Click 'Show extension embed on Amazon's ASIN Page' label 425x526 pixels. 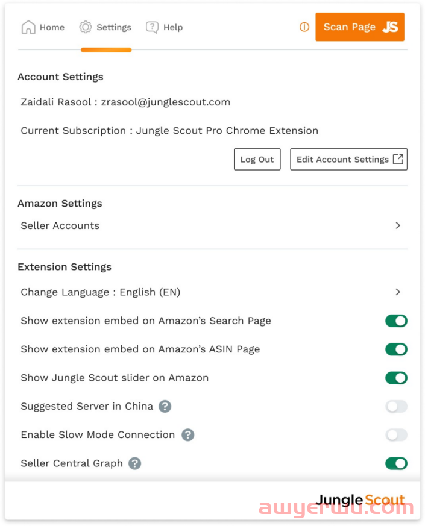pos(140,349)
